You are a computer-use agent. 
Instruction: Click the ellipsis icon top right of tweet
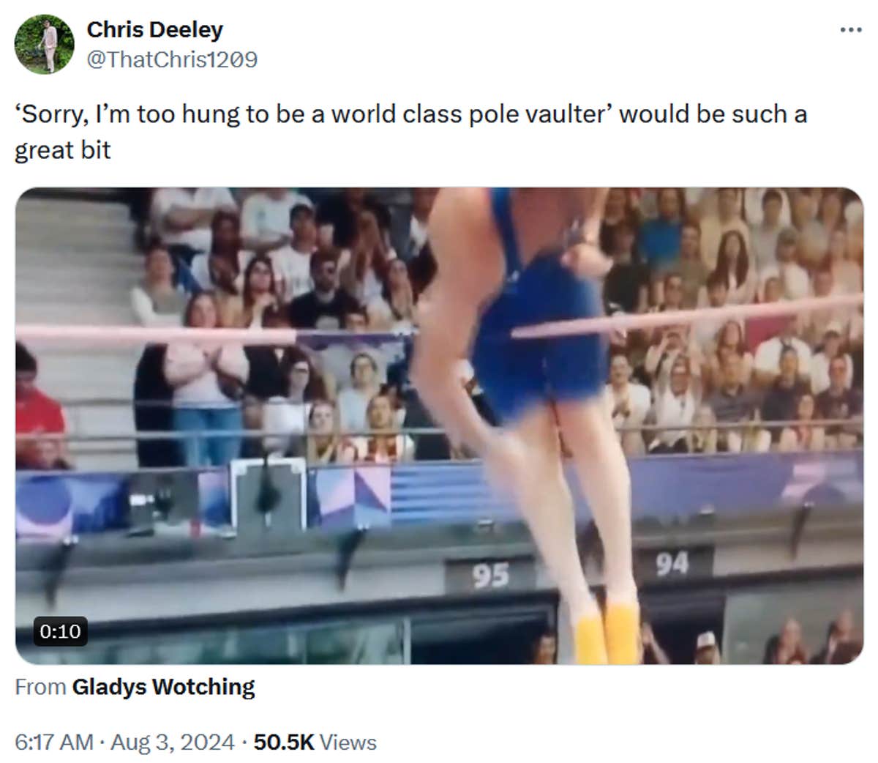[851, 29]
